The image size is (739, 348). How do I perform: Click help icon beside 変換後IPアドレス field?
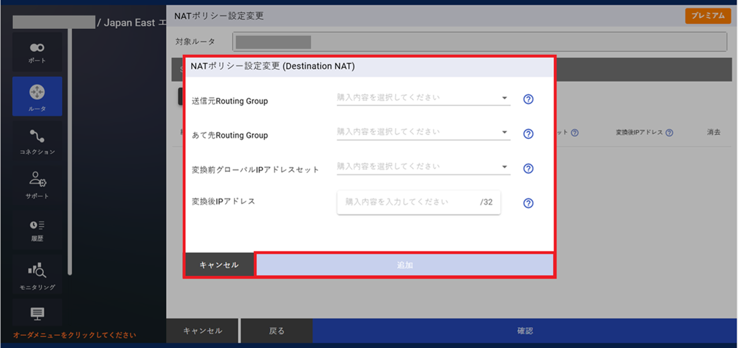pyautogui.click(x=528, y=203)
